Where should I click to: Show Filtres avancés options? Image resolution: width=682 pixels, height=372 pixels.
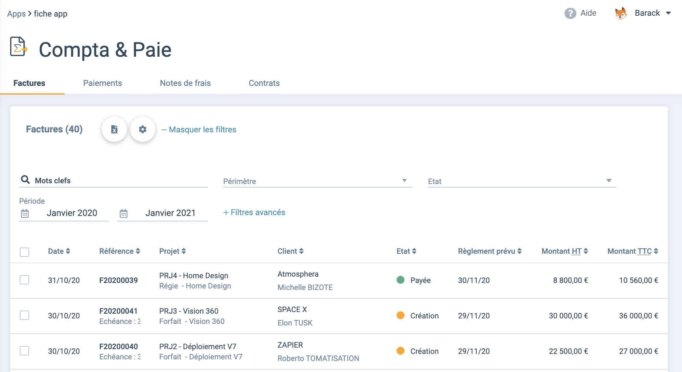click(x=254, y=212)
